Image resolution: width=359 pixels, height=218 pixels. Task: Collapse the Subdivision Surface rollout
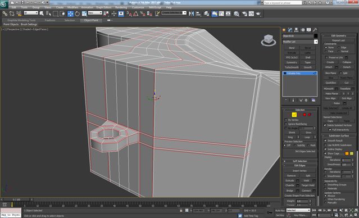[339, 135]
